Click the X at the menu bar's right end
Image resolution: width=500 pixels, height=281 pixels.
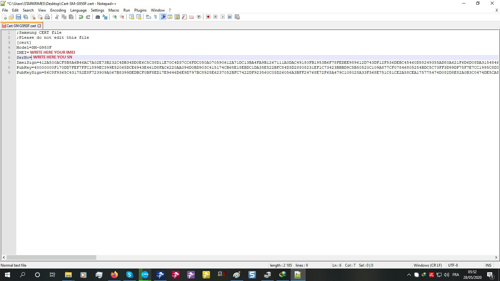[497, 10]
